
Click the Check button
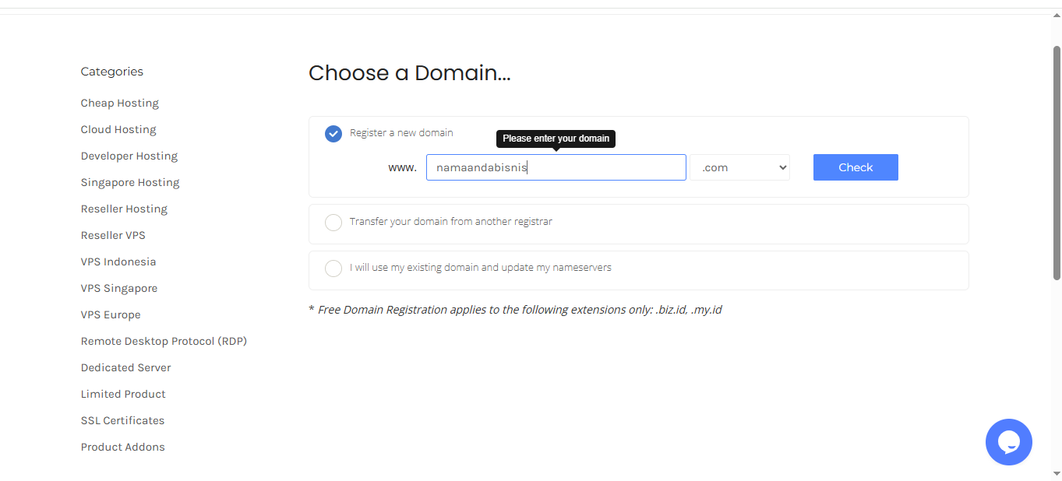[x=855, y=167]
